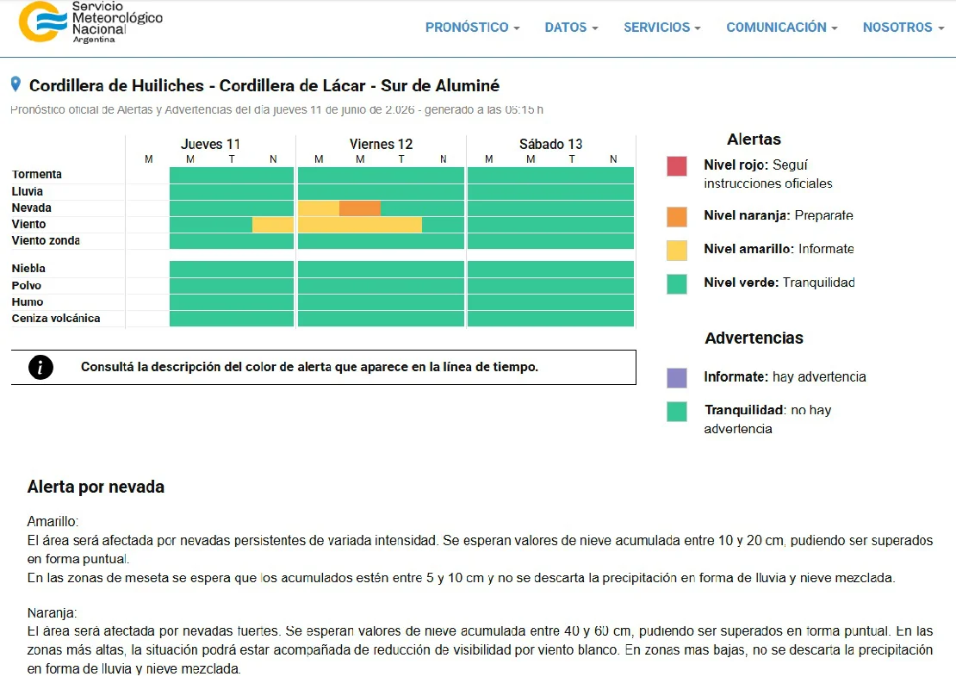Click the red Nivel rojo legend swatch
This screenshot has height=683, width=956.
tap(677, 166)
